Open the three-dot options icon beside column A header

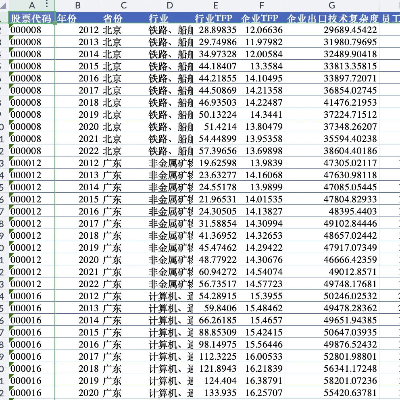(47, 5)
